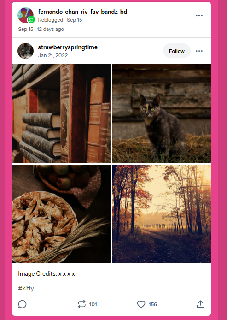Open more options beside Follow button

[x=199, y=51]
